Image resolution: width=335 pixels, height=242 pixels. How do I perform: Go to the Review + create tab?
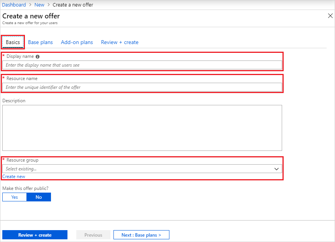click(x=120, y=42)
